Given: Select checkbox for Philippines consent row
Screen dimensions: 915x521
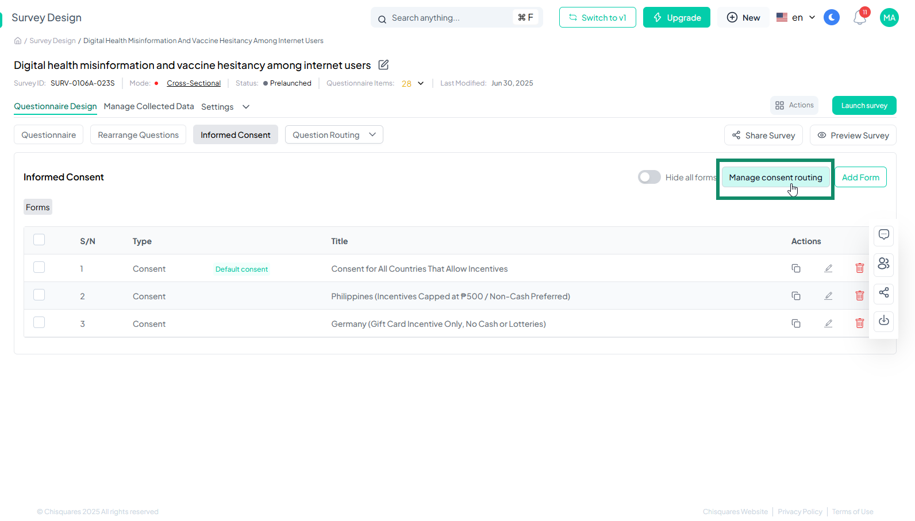Looking at the screenshot, I should coord(39,295).
